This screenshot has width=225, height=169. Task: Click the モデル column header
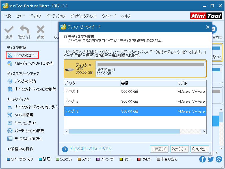(192, 83)
